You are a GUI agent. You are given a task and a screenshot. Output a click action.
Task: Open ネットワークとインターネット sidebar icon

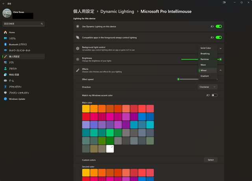click(x=6, y=50)
